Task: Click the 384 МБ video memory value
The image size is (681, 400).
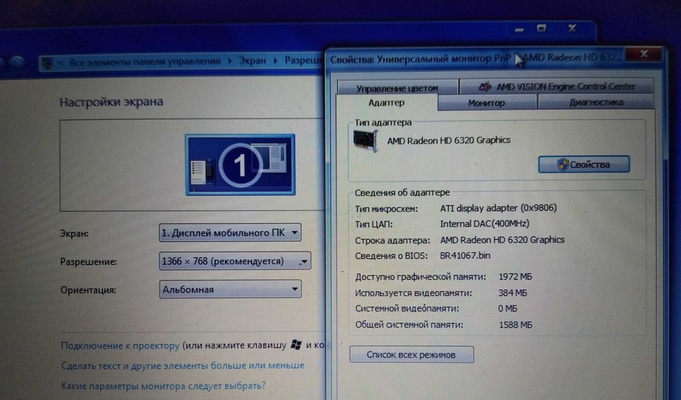Action: [513, 293]
